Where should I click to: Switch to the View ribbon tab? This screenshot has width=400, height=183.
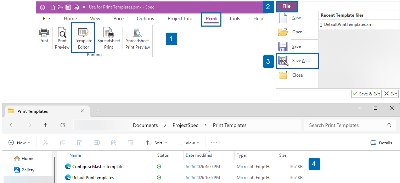pos(95,19)
